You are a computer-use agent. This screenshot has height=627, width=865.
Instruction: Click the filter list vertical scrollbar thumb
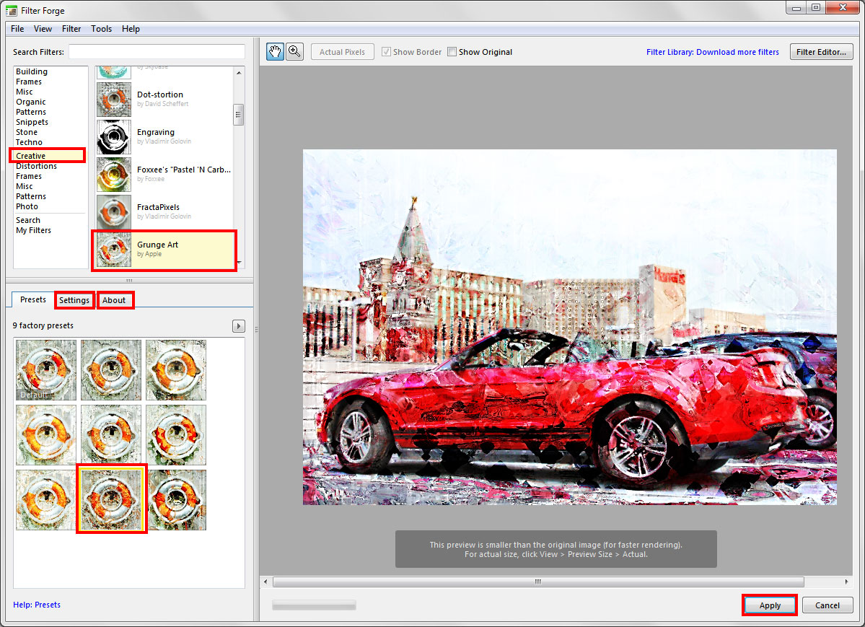238,115
